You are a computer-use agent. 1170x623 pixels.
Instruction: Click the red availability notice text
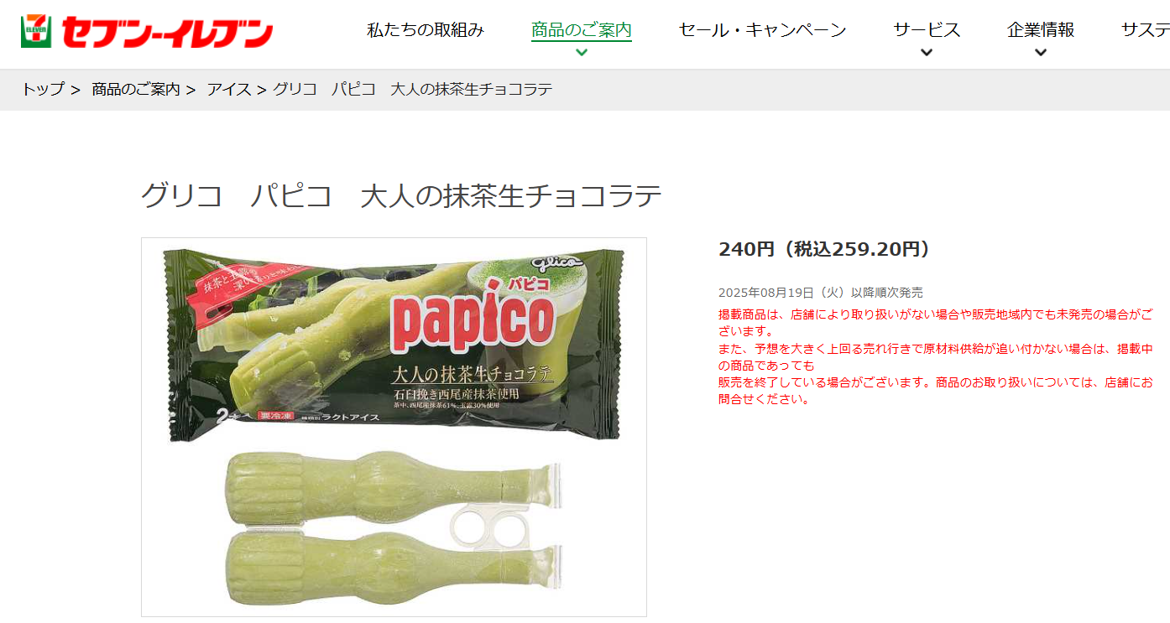[936, 356]
